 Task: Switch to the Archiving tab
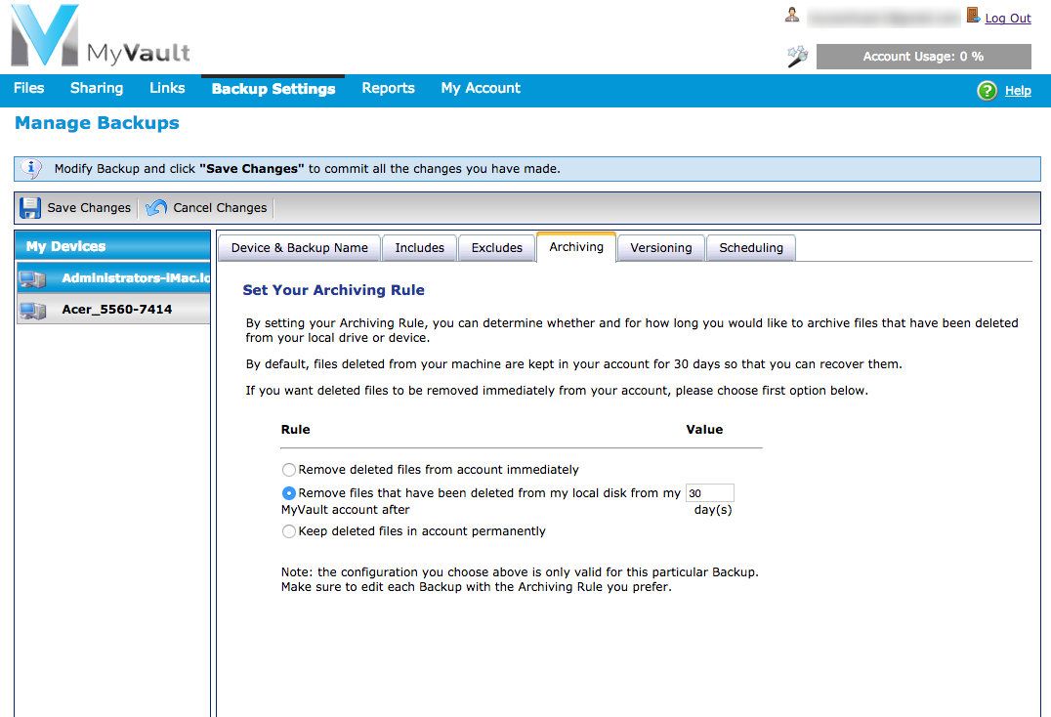pyautogui.click(x=576, y=247)
